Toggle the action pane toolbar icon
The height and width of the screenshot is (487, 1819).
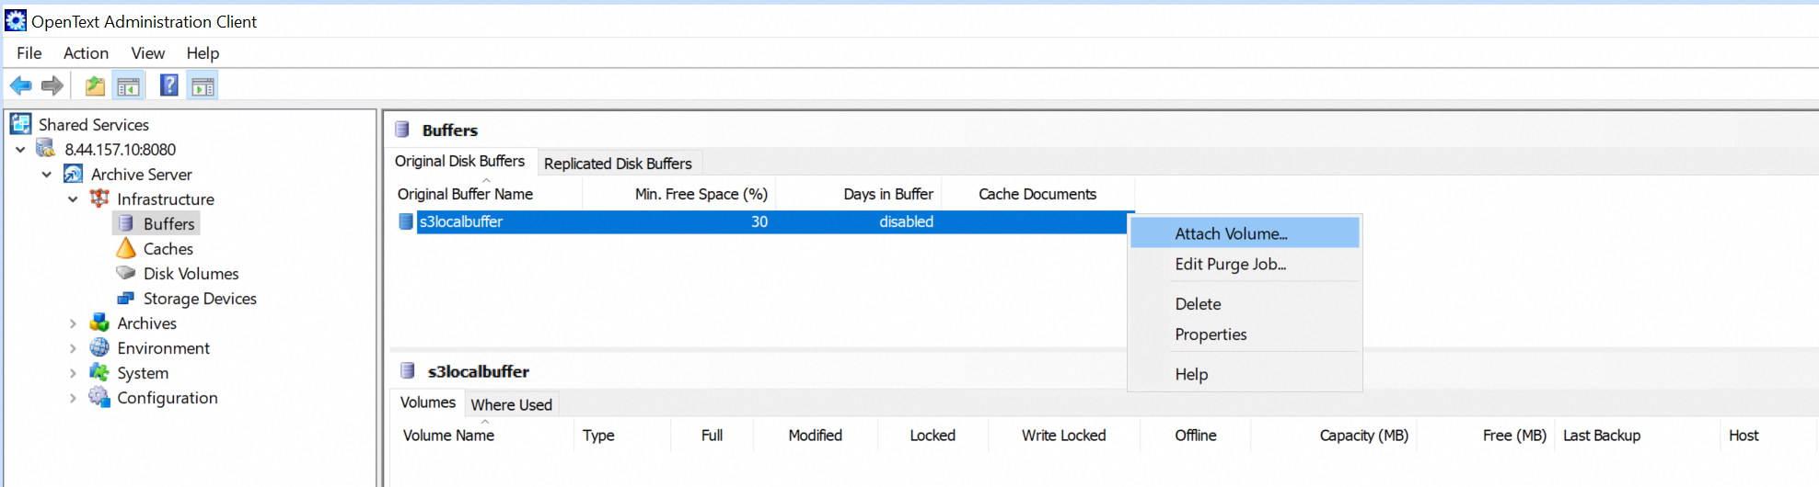coord(203,86)
